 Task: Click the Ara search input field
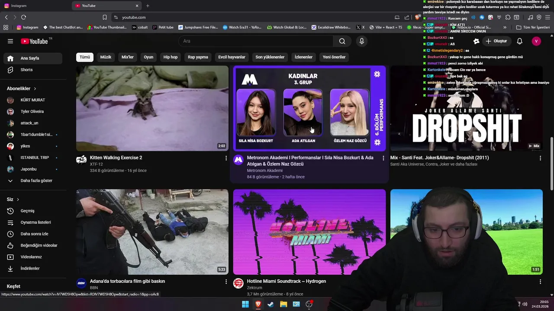click(x=256, y=41)
